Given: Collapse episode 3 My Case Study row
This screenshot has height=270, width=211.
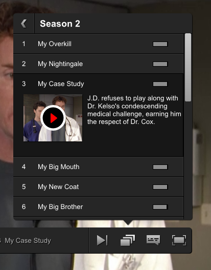Looking at the screenshot, I should pyautogui.click(x=99, y=84).
